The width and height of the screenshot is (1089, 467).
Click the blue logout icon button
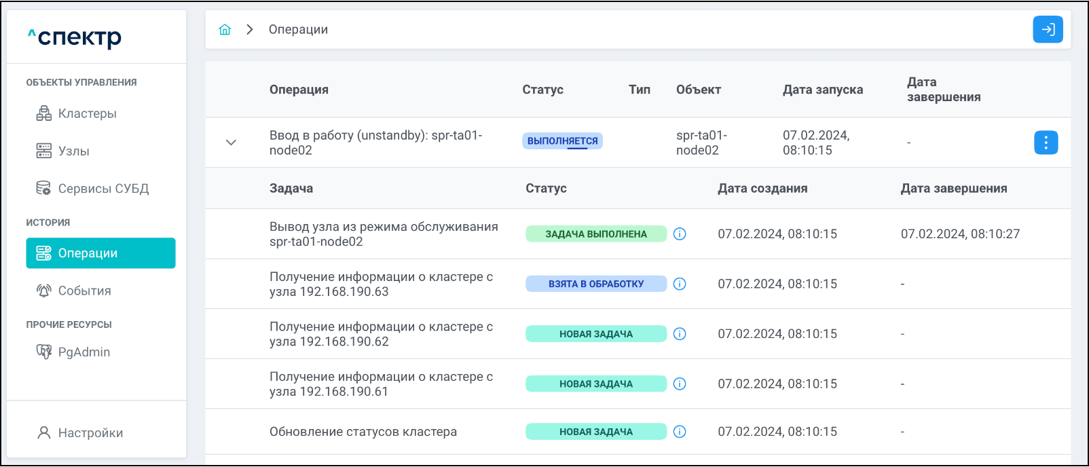(x=1048, y=30)
